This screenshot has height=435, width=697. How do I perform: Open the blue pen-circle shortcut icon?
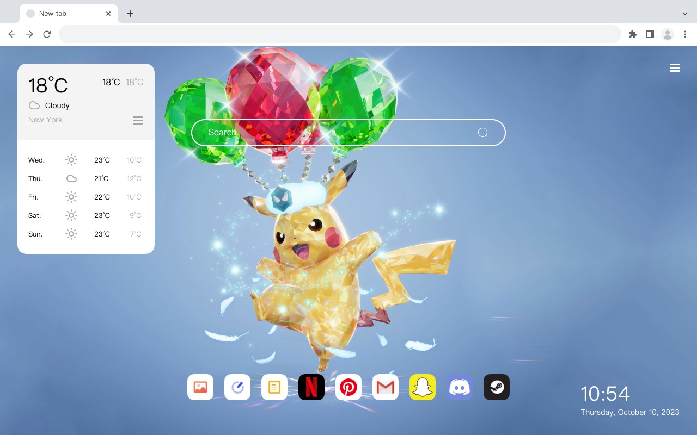237,387
